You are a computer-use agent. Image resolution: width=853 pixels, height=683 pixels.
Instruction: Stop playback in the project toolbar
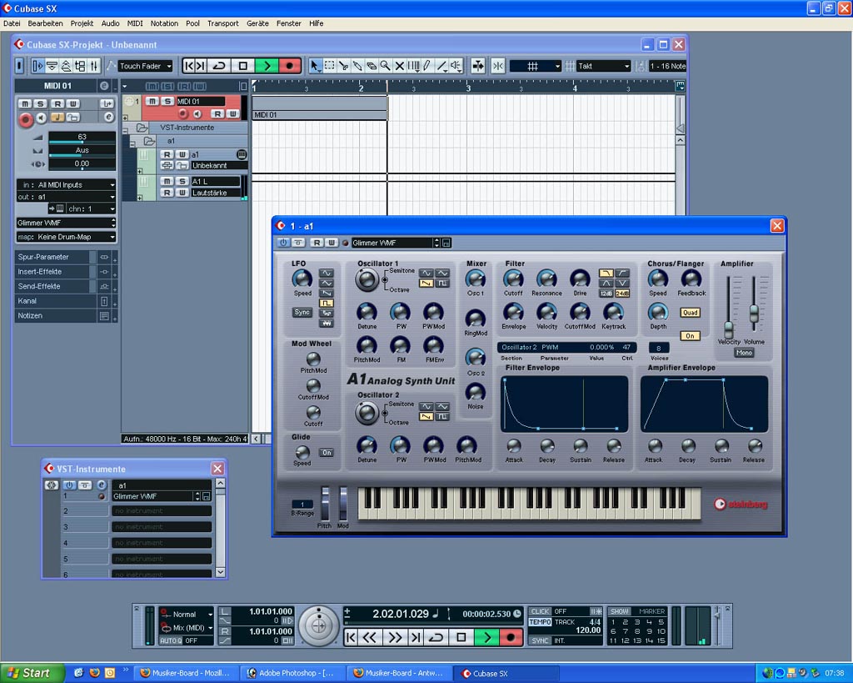pos(243,66)
